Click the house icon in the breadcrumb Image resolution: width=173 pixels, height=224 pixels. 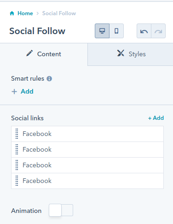coord(12,13)
